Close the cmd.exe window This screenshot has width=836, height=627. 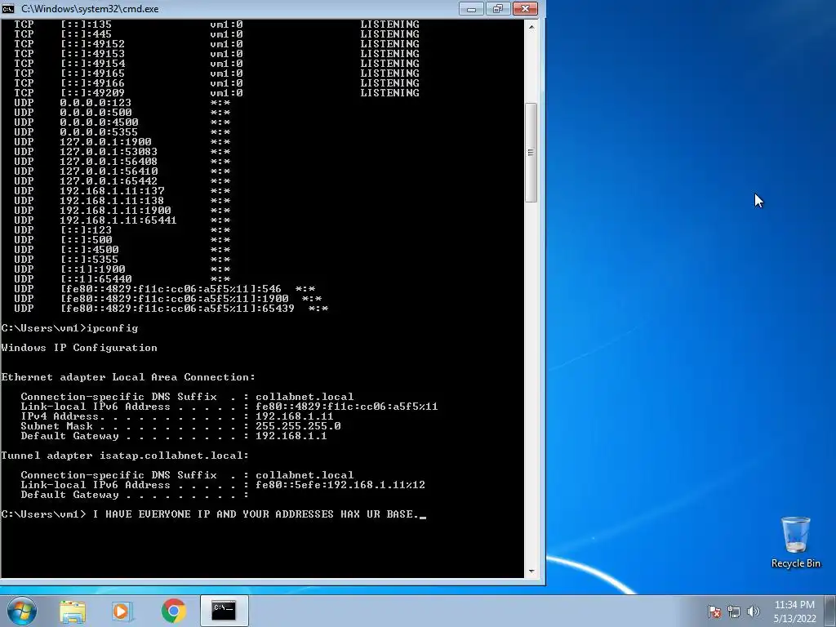click(525, 8)
